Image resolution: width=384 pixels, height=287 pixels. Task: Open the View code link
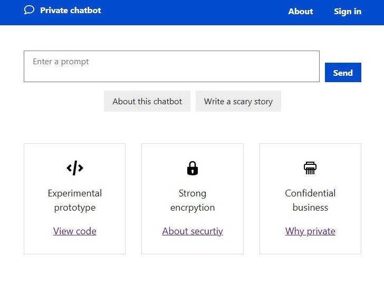click(75, 231)
